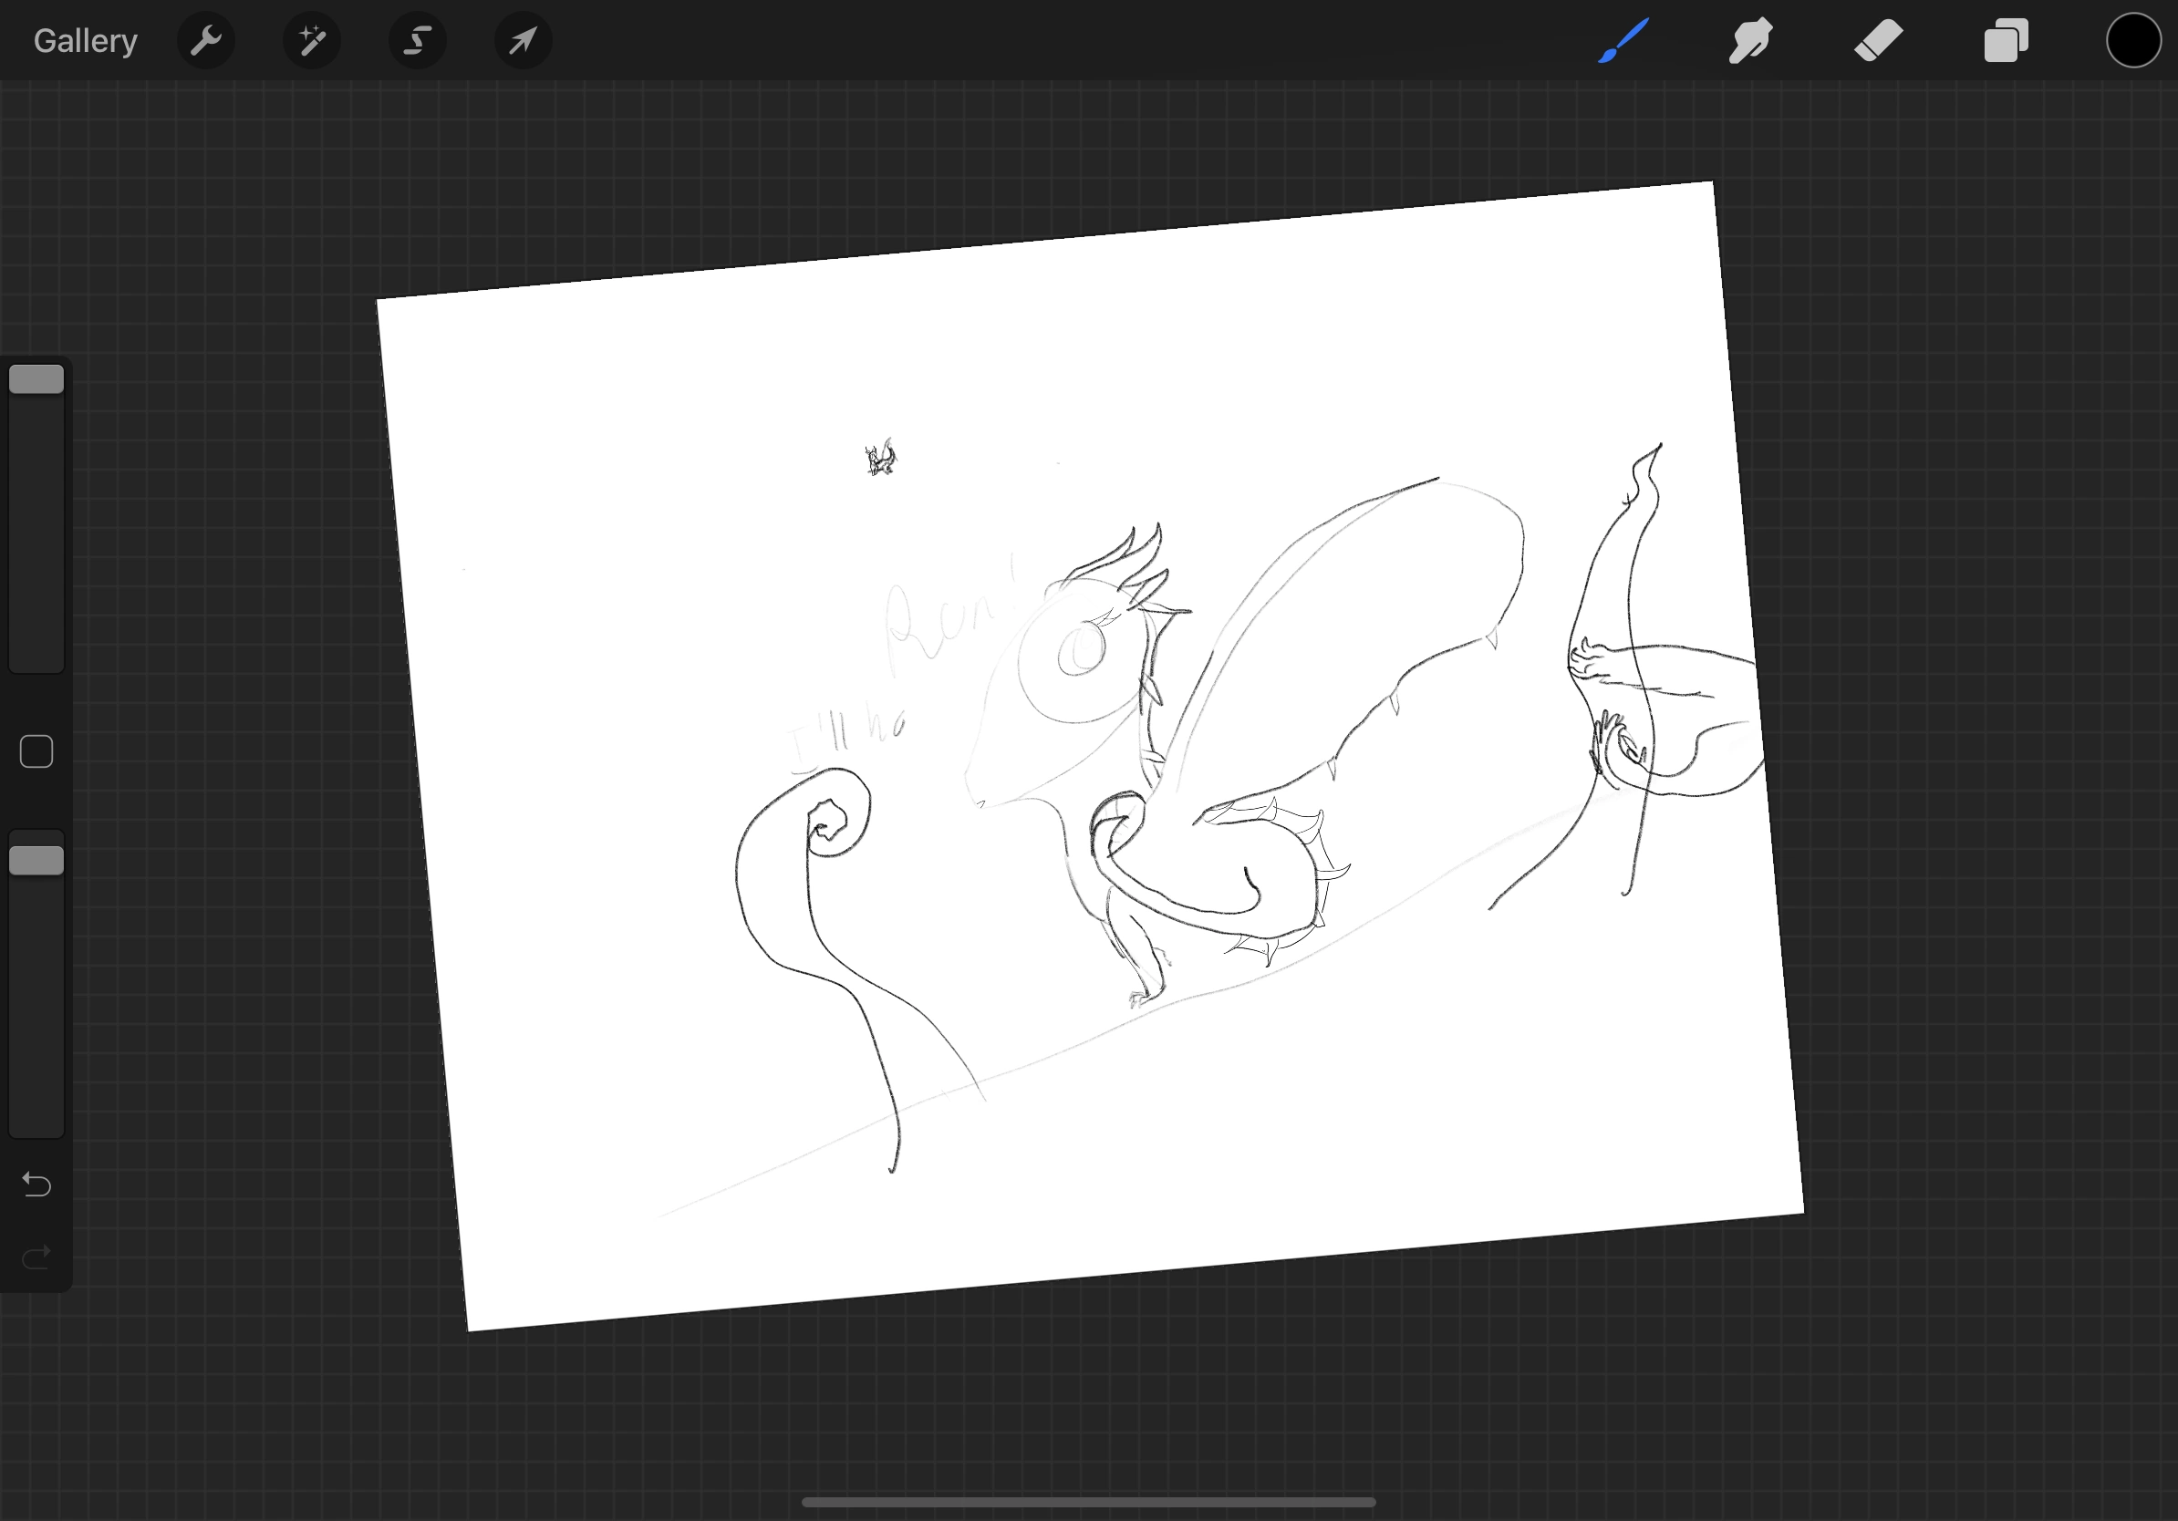Open the black active color swatch
The width and height of the screenshot is (2178, 1521).
coord(2133,41)
